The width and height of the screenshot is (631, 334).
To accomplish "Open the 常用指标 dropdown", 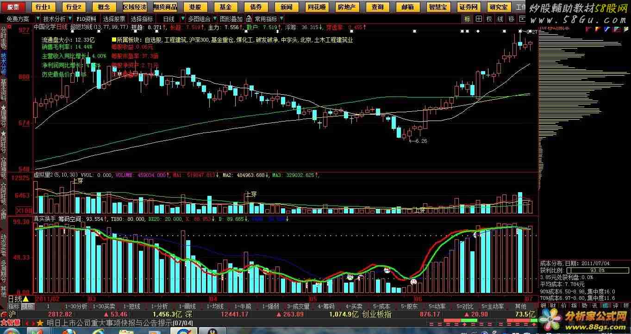I will click(x=269, y=19).
